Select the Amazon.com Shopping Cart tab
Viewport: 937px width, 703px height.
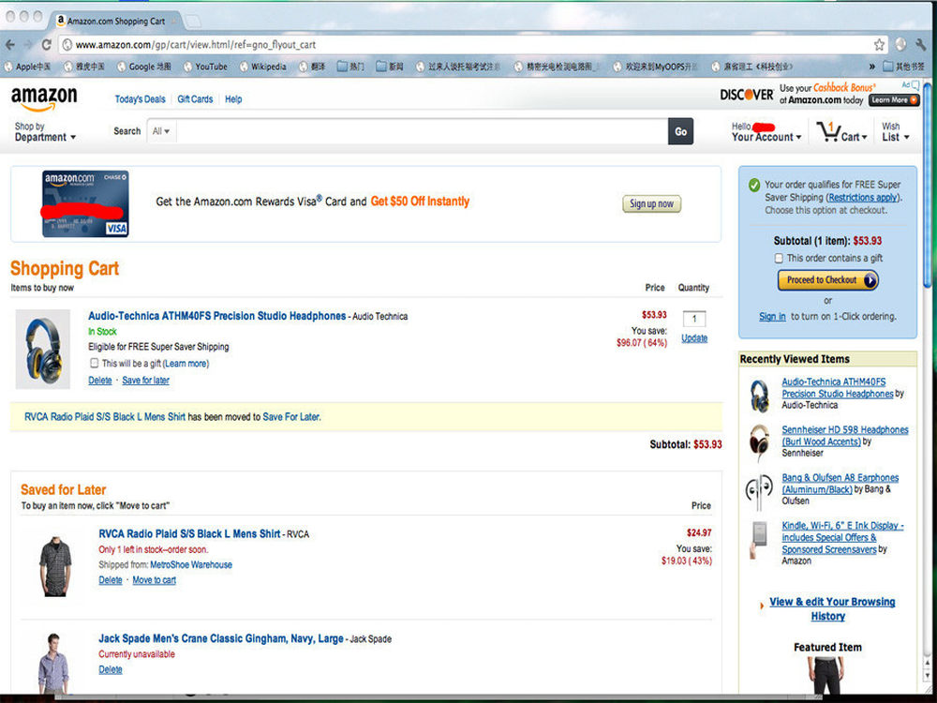coord(115,21)
